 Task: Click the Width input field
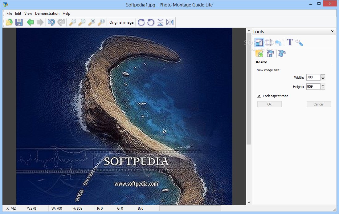[x=313, y=77]
